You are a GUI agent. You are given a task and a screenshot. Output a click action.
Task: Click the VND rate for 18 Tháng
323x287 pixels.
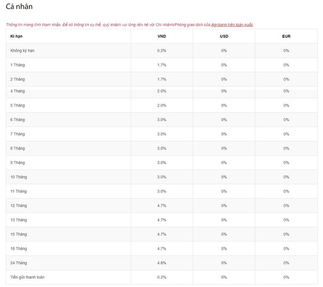(161, 249)
